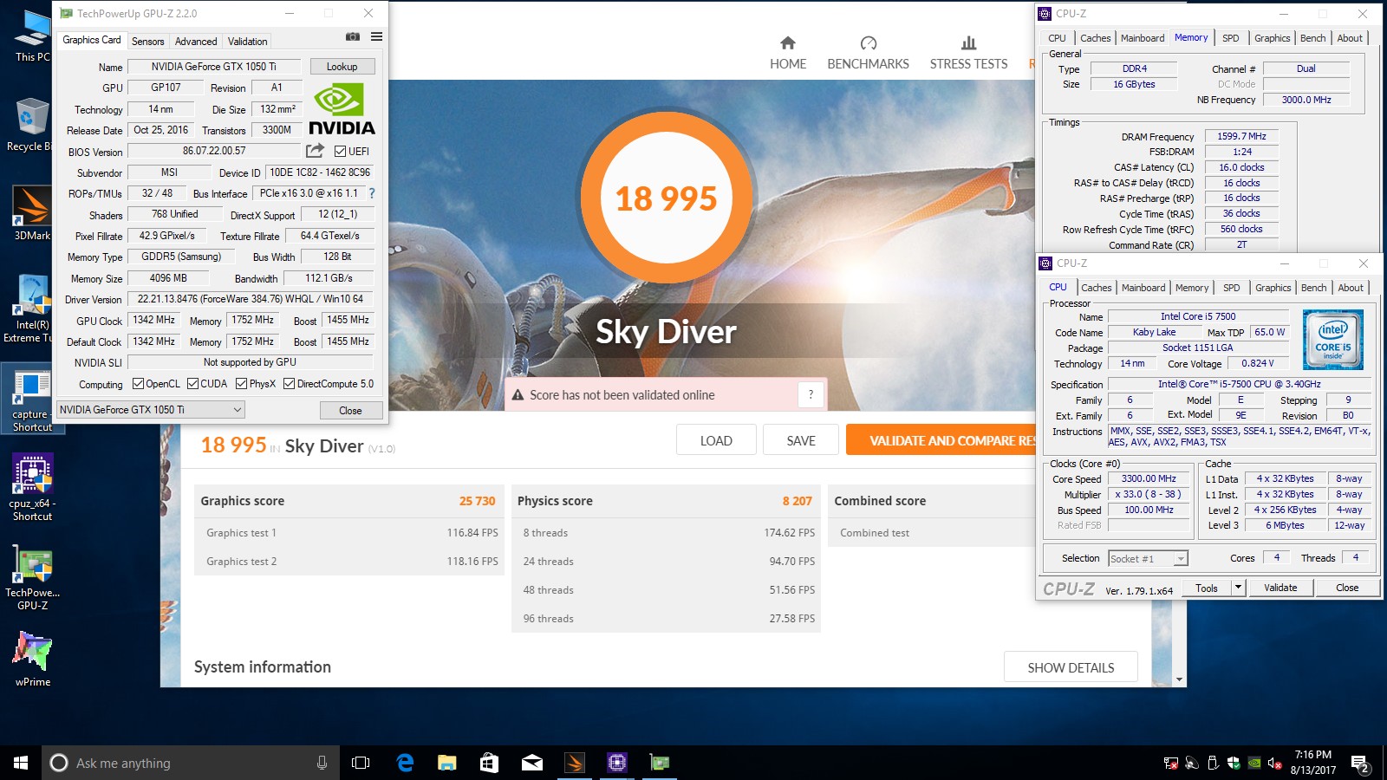The height and width of the screenshot is (780, 1387).
Task: Click the taskbar clock showing 7:16 PM
Action: point(1312,762)
